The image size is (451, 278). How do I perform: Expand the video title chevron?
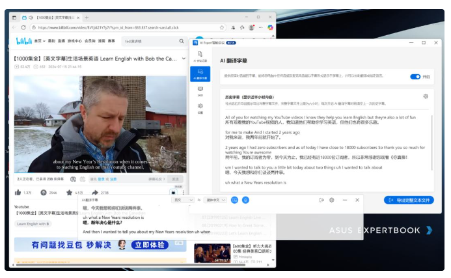(x=184, y=59)
